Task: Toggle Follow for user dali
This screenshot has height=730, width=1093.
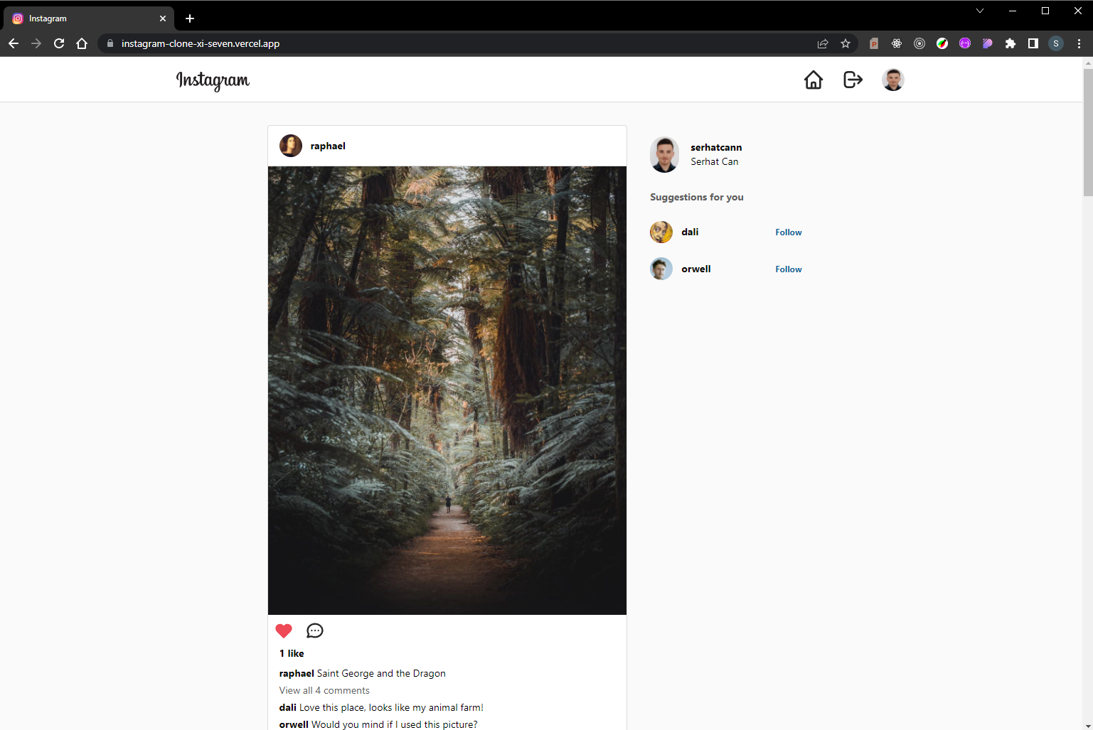Action: click(788, 232)
